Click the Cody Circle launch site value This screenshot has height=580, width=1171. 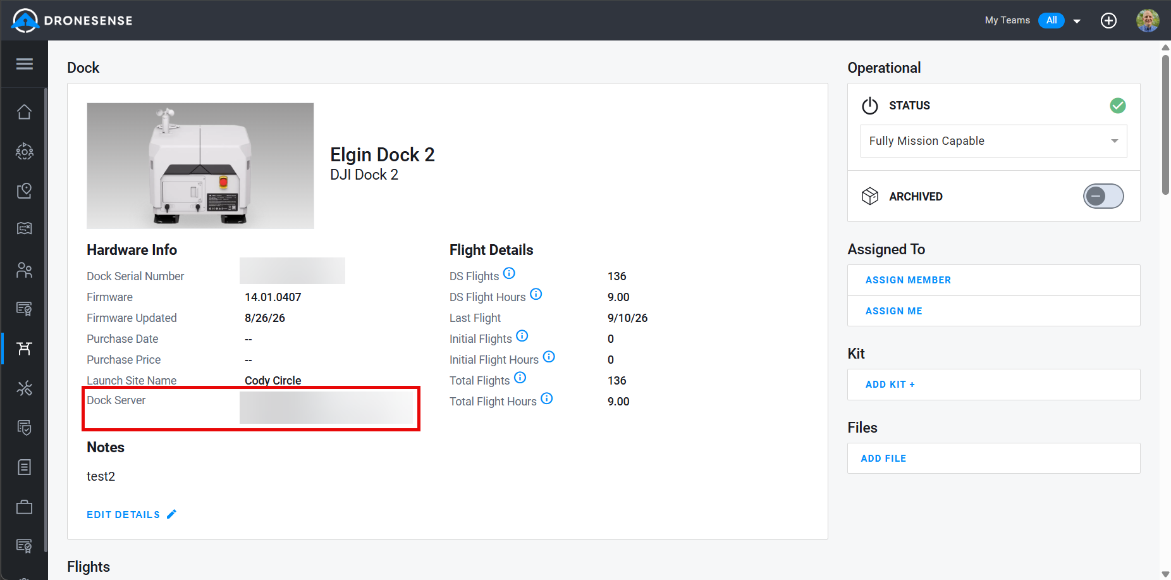[273, 381]
